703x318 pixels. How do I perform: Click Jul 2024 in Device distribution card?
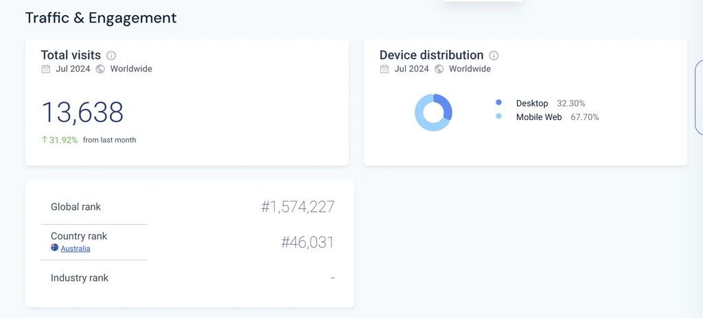pyautogui.click(x=412, y=69)
